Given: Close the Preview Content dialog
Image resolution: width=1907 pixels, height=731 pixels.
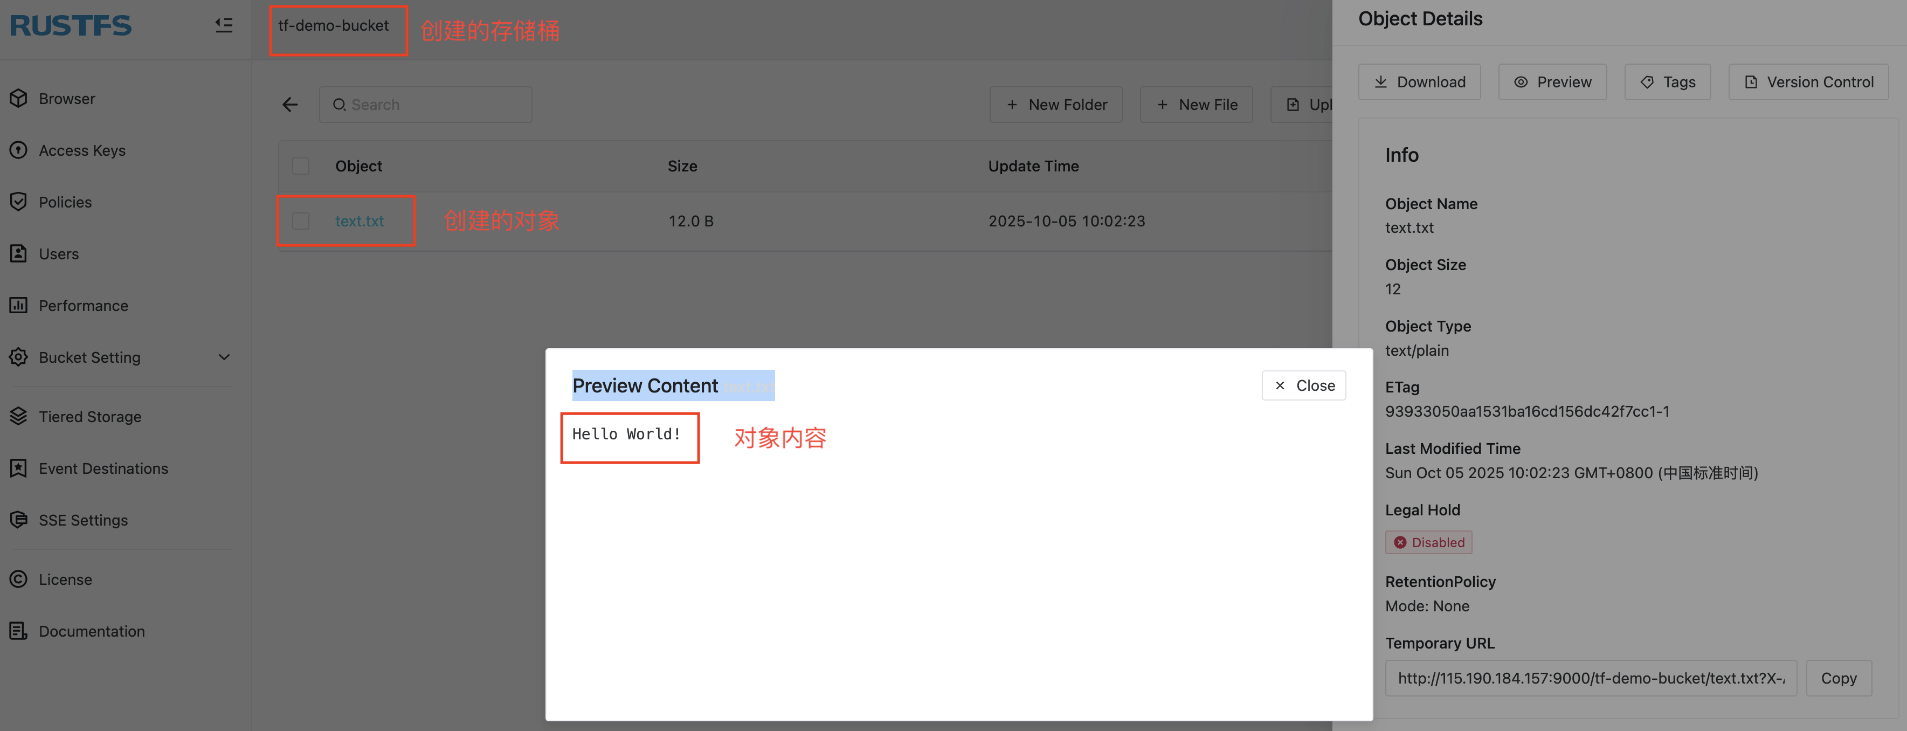Looking at the screenshot, I should [1303, 386].
